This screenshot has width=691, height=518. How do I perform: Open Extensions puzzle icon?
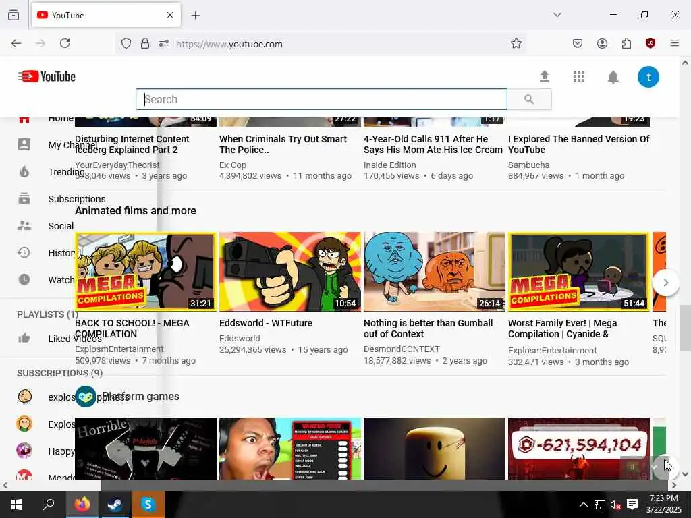click(x=626, y=43)
